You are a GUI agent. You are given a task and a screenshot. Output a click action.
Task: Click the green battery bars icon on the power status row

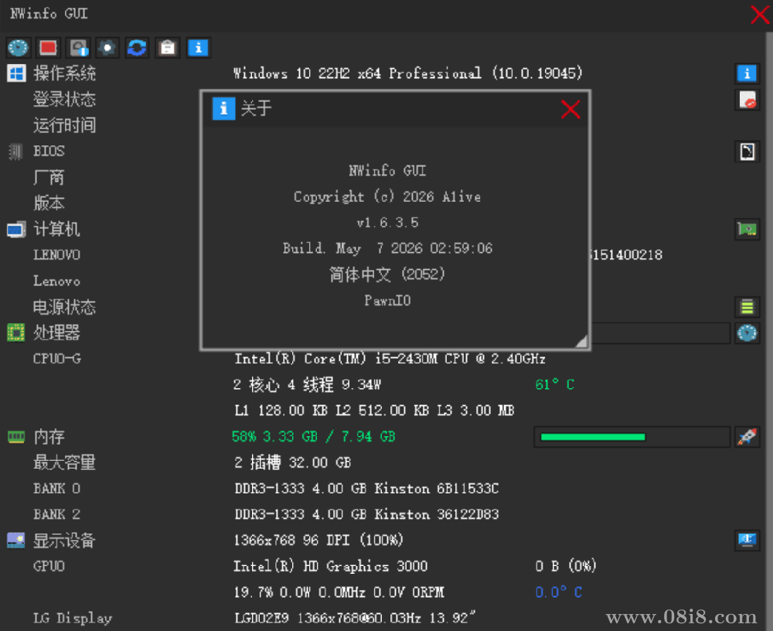747,307
